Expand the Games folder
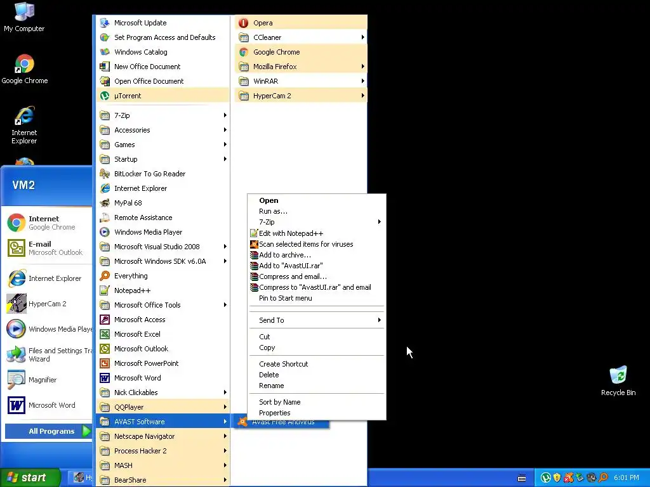The height and width of the screenshot is (487, 650). point(162,145)
